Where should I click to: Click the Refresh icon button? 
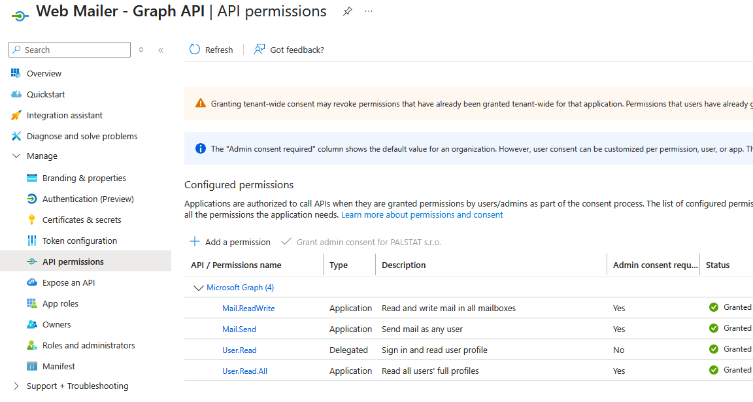pyautogui.click(x=195, y=50)
